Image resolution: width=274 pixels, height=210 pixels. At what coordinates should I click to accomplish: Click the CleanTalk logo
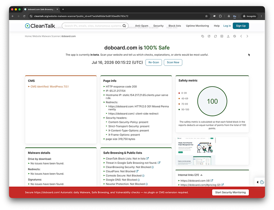40,26
